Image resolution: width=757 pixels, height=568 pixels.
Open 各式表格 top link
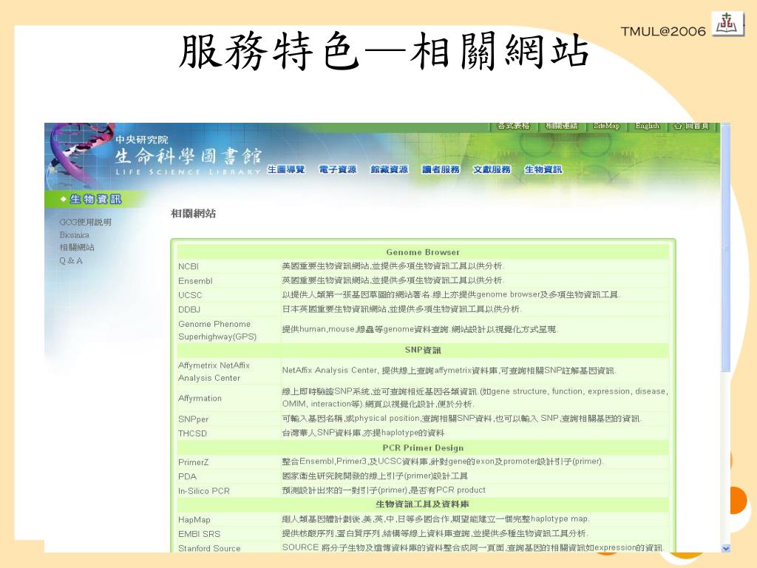[513, 126]
